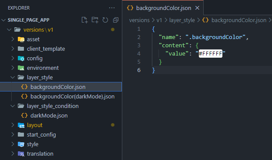Click 'versions' in the breadcrumb

point(139,20)
